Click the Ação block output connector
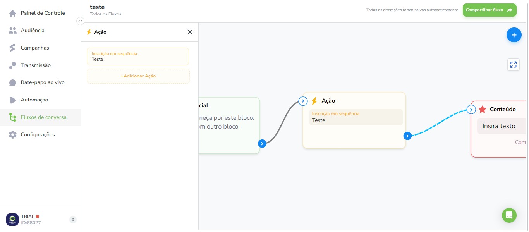 point(407,136)
